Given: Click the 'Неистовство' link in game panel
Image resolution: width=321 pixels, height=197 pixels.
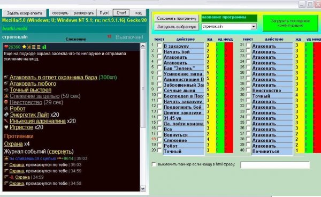Looking at the screenshot, I should tap(26, 102).
